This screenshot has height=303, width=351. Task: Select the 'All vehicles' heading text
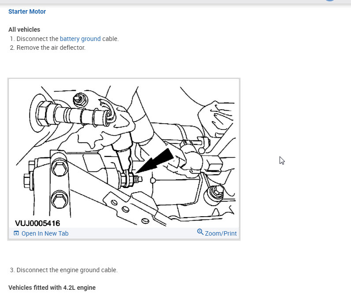point(24,30)
